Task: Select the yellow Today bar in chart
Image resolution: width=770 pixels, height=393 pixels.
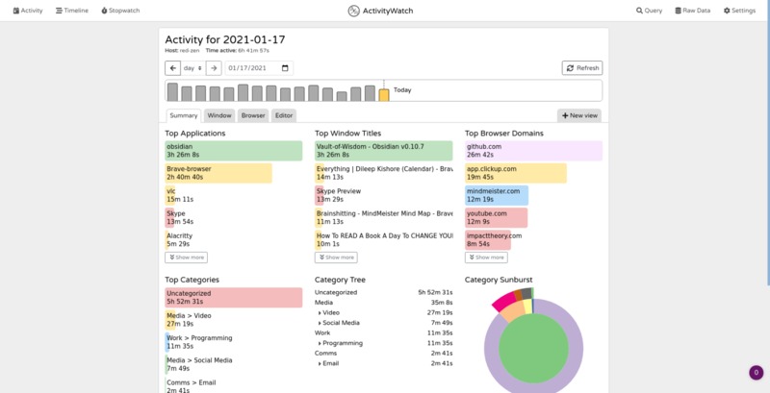Action: [384, 95]
